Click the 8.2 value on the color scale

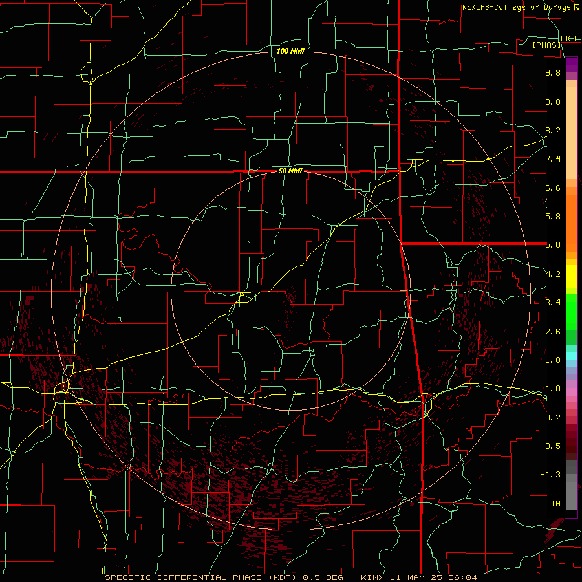point(553,130)
